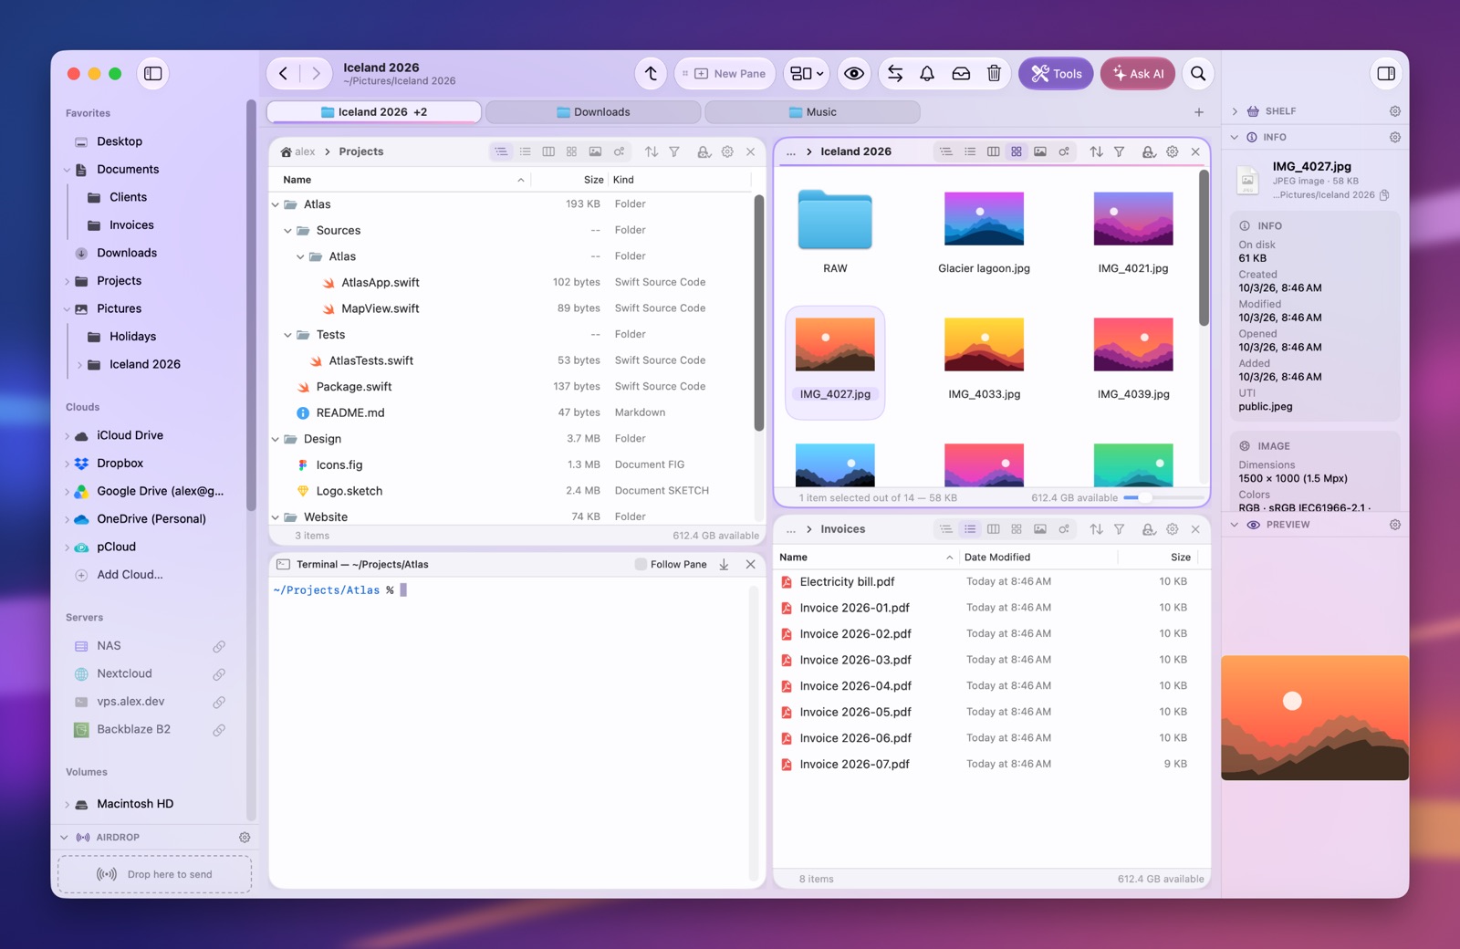The height and width of the screenshot is (949, 1460).
Task: Click the inbox tray toolbar icon
Action: click(x=961, y=74)
